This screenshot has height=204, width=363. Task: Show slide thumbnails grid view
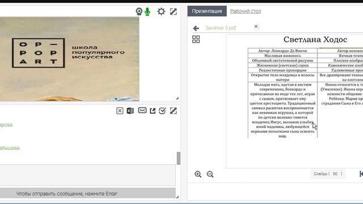coord(196,39)
